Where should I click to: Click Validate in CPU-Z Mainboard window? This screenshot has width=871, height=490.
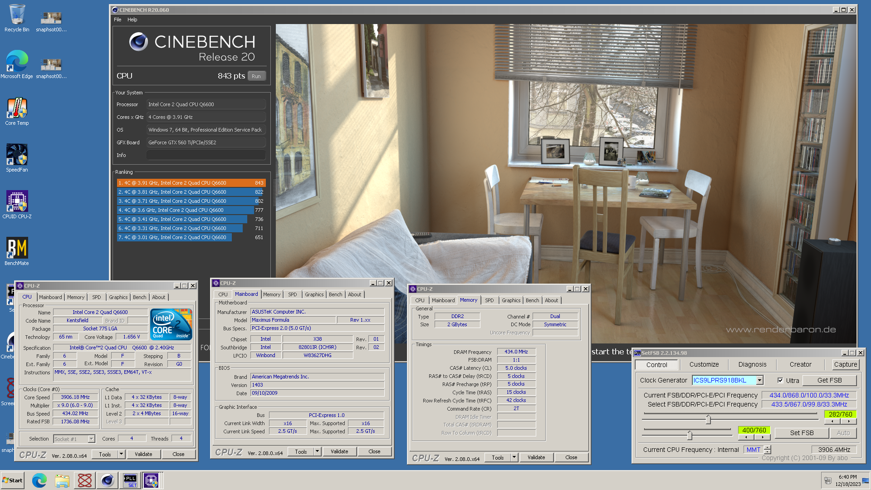[339, 451]
